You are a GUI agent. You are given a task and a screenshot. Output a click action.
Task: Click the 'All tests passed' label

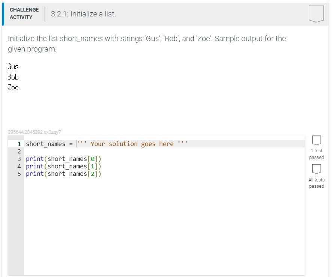316,183
